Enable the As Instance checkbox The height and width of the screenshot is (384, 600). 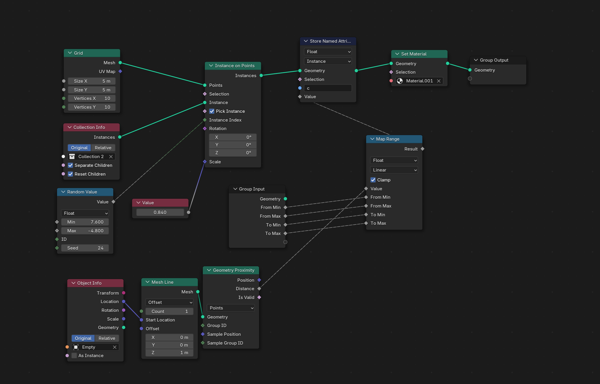[74, 356]
